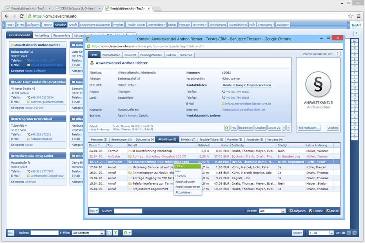Viewport: 365px width, 243px height.
Task: Open help via question mark beside Interne Kontakt-ID
Action: click(x=338, y=53)
